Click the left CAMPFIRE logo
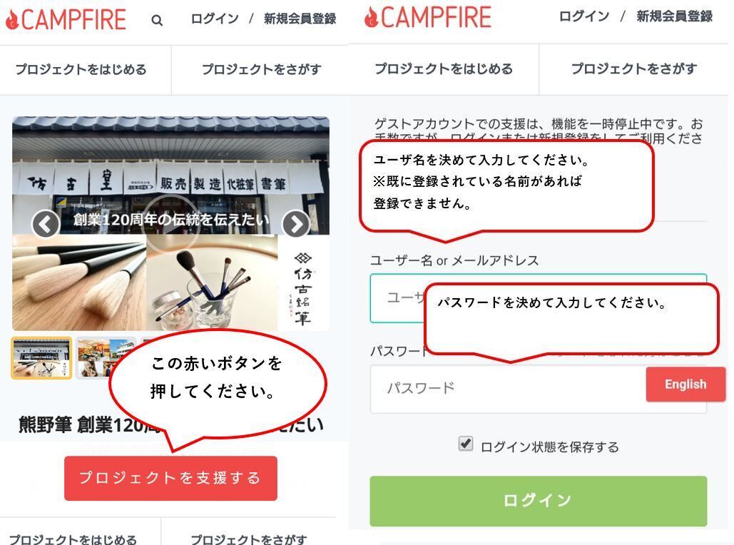Image resolution: width=734 pixels, height=545 pixels. point(66,19)
